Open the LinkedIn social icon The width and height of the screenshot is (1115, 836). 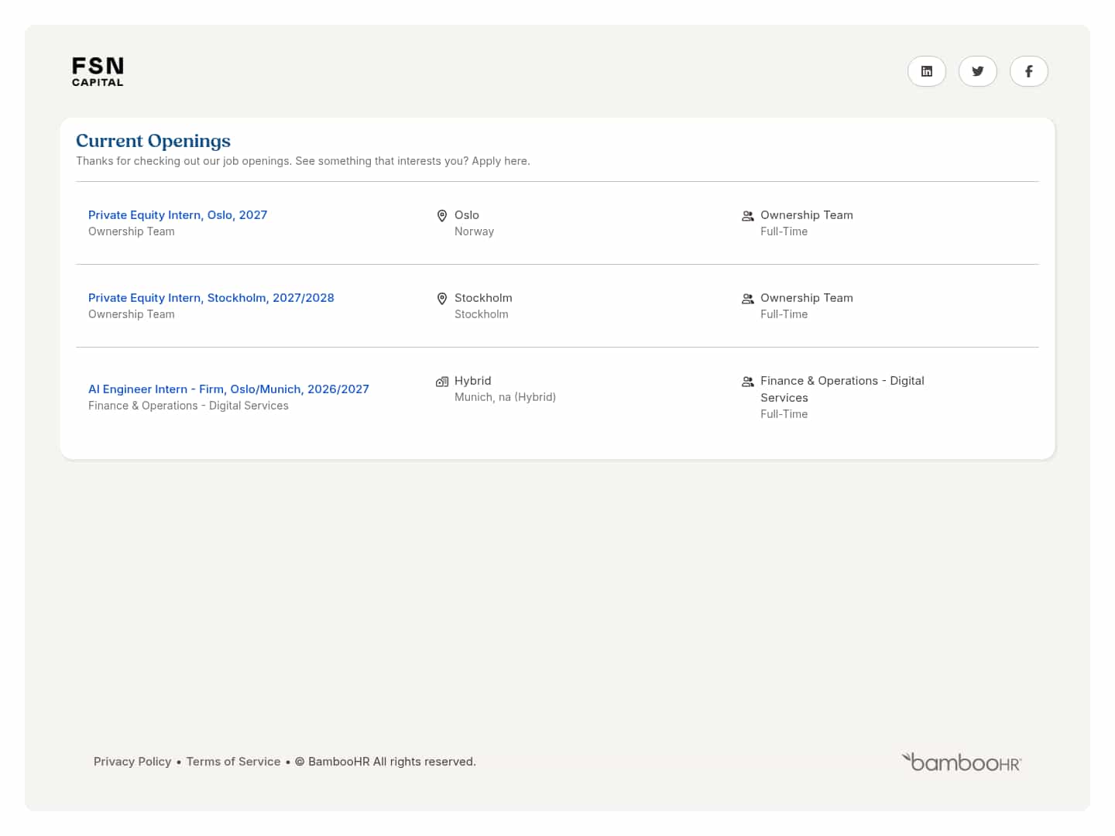(927, 71)
